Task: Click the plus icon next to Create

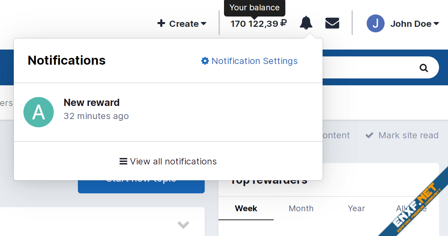Action: point(161,23)
